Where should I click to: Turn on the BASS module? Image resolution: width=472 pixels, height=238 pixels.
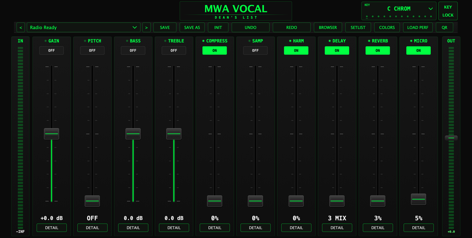133,51
